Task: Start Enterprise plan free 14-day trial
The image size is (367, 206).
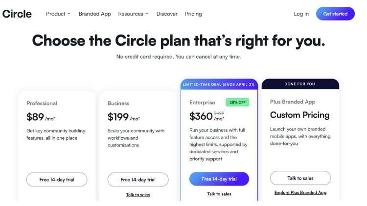Action: 219,179
